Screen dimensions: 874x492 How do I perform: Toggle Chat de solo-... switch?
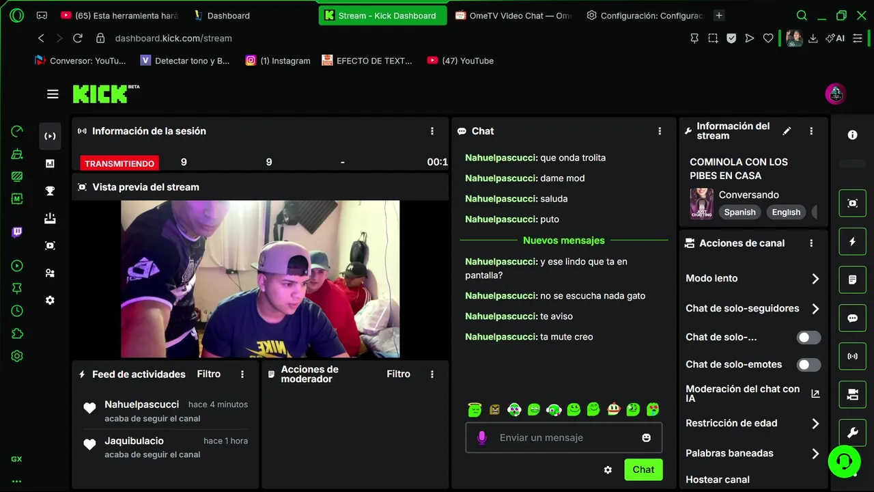click(x=808, y=338)
